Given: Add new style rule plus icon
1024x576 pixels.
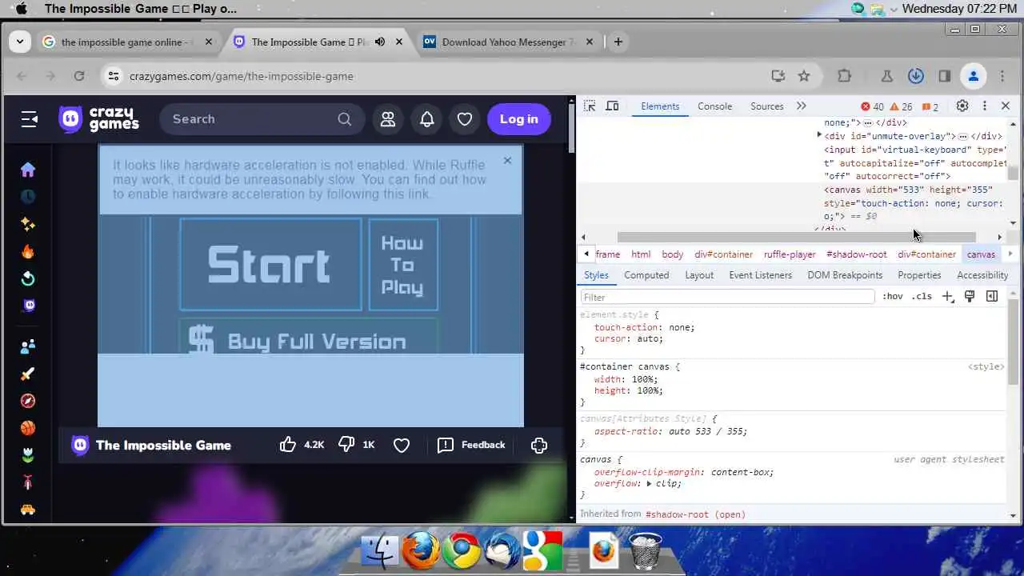Looking at the screenshot, I should pos(947,296).
